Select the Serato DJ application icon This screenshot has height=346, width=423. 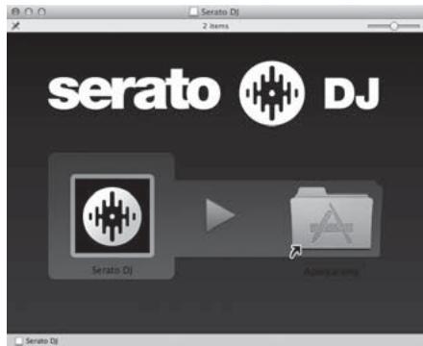tap(112, 216)
